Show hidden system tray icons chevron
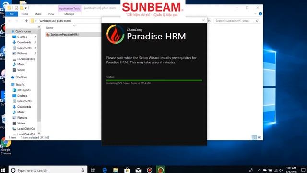This screenshot has width=307, height=173. coord(259,170)
